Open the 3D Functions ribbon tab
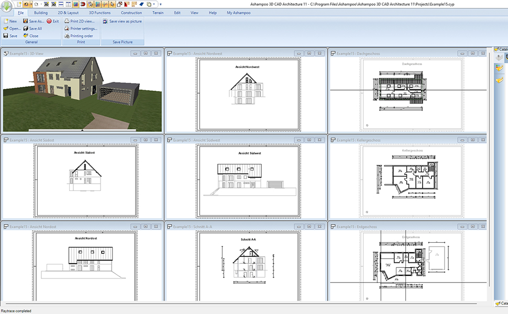This screenshot has width=508, height=314. [x=100, y=13]
